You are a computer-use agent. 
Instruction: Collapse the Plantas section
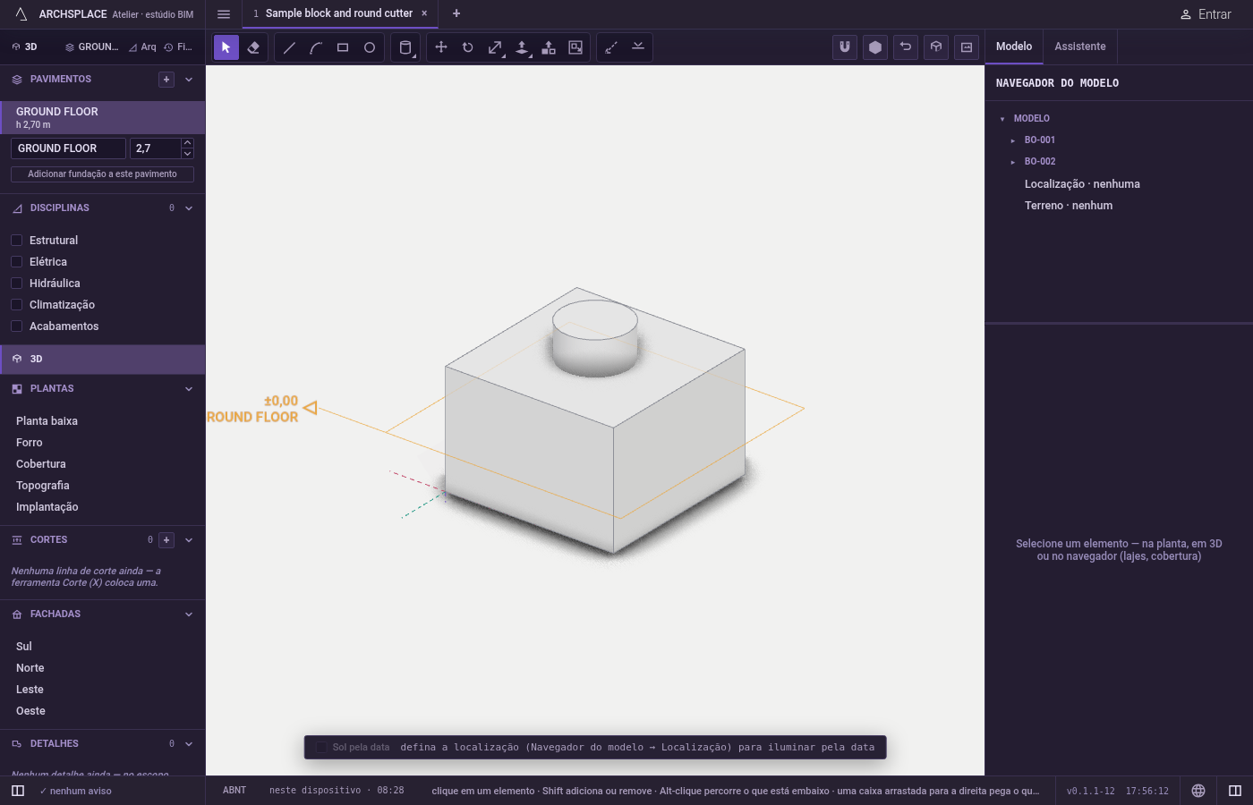tap(189, 389)
